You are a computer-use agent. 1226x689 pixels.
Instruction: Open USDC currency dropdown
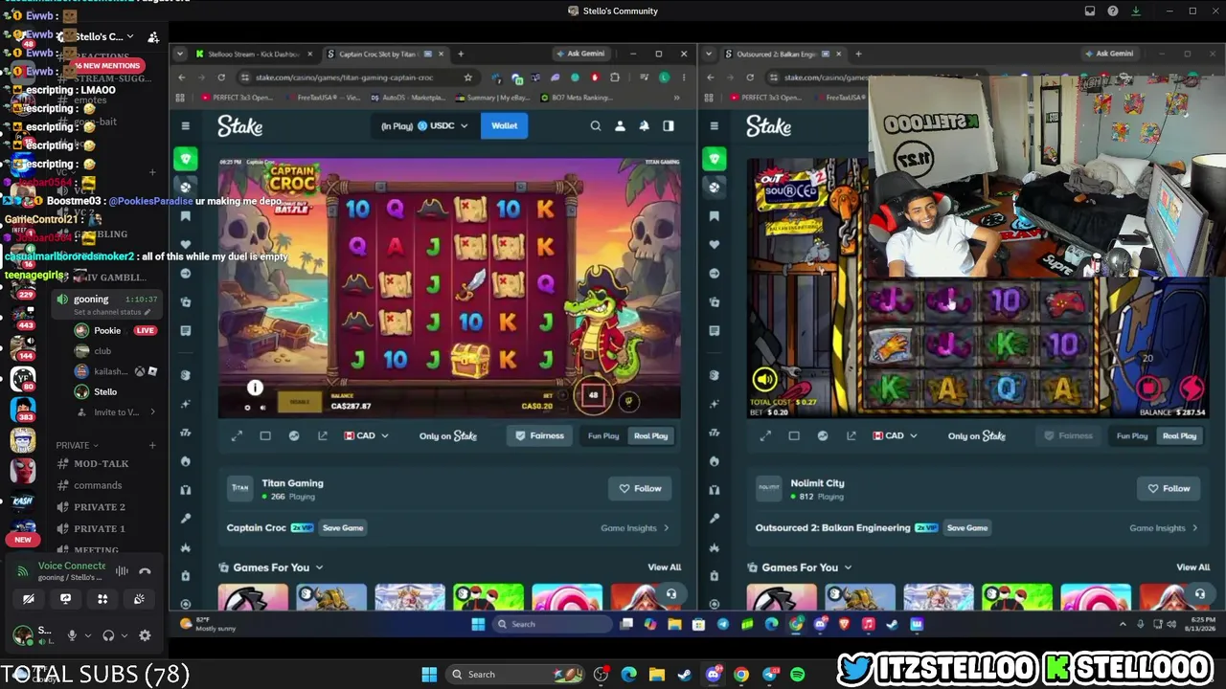point(424,125)
